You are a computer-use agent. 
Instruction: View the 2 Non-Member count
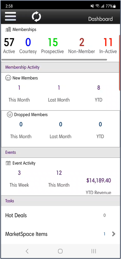tap(82, 46)
